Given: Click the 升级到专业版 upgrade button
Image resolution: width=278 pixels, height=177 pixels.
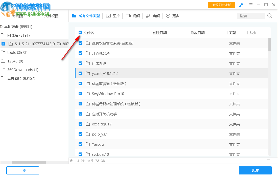Looking at the screenshot, I should 221,5.
